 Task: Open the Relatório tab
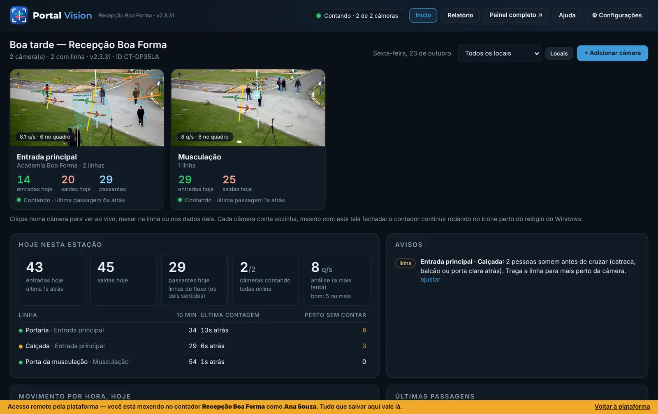click(460, 15)
